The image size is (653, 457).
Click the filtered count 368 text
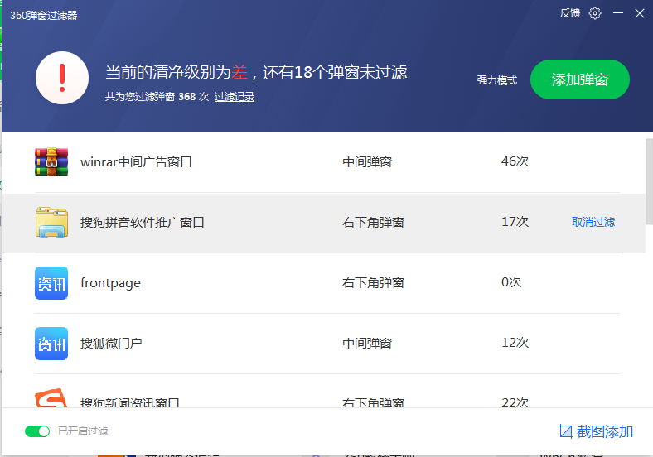pyautogui.click(x=187, y=97)
